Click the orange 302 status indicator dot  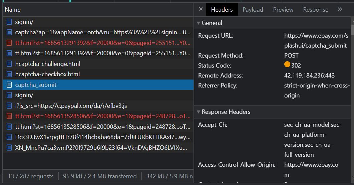(287, 65)
